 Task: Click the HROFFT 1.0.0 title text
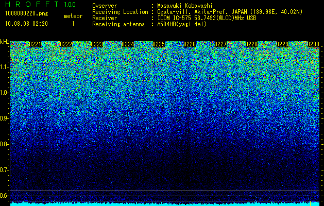pos(40,4)
